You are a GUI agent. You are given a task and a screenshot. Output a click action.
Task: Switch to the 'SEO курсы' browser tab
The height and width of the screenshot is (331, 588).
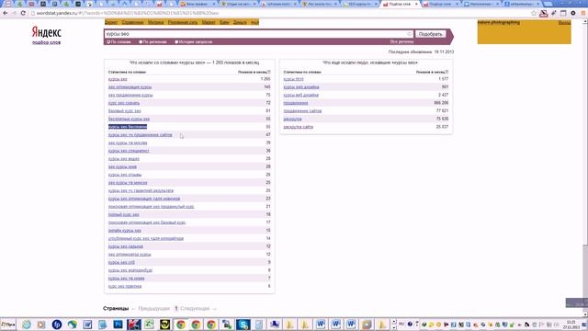[360, 4]
